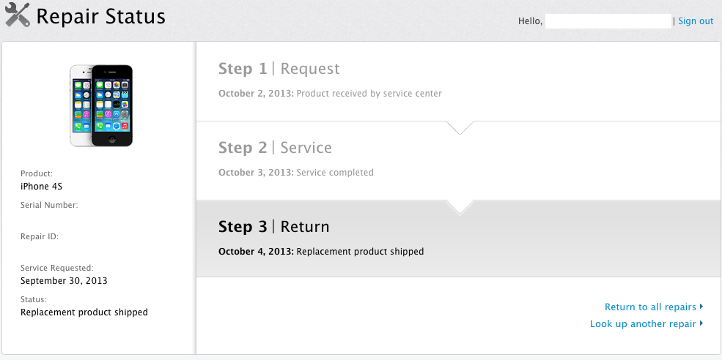Click the October 2 product received entry

pyautogui.click(x=330, y=94)
